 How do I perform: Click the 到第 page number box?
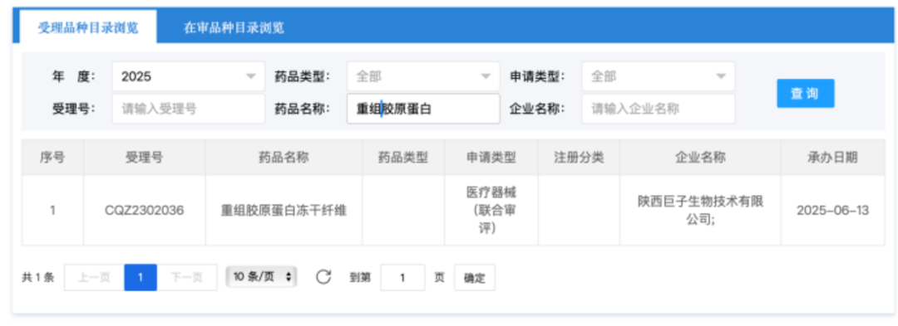(x=402, y=277)
